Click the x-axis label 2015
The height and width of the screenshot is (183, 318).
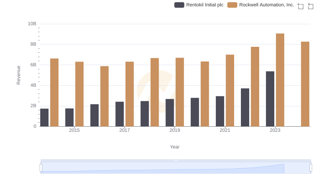(74, 130)
